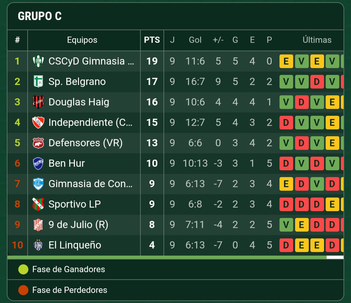Click the Fase de Ganadores green dot

tap(23, 269)
